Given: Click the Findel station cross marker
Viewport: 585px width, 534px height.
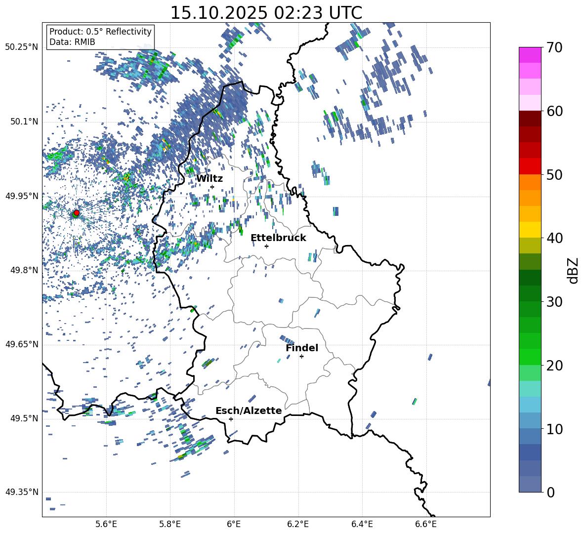Looking at the screenshot, I should point(301,357).
